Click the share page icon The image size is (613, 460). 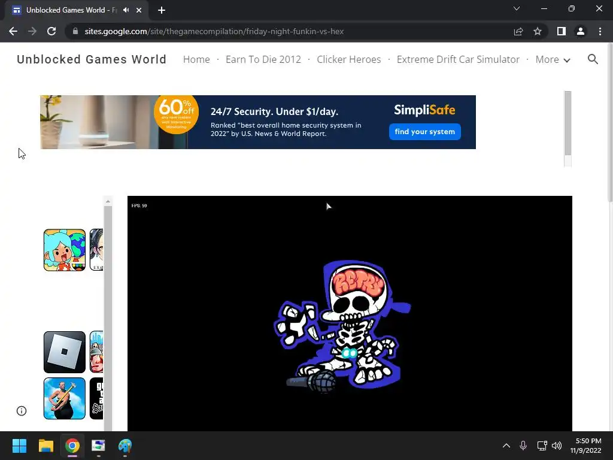tap(518, 31)
